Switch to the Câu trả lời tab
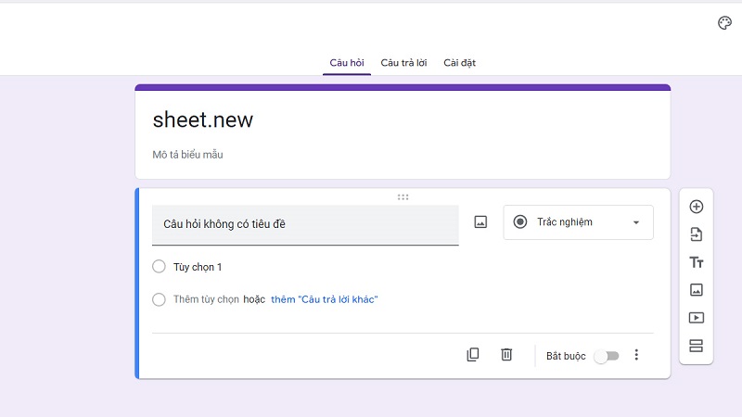 pos(403,63)
